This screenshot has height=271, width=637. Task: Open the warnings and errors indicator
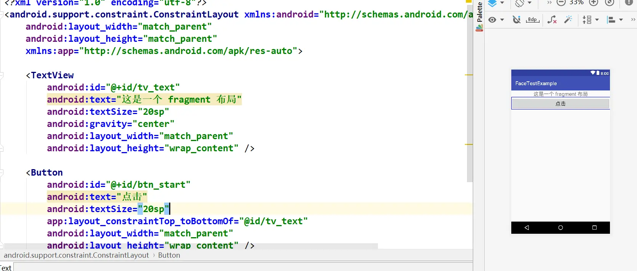pos(629,3)
